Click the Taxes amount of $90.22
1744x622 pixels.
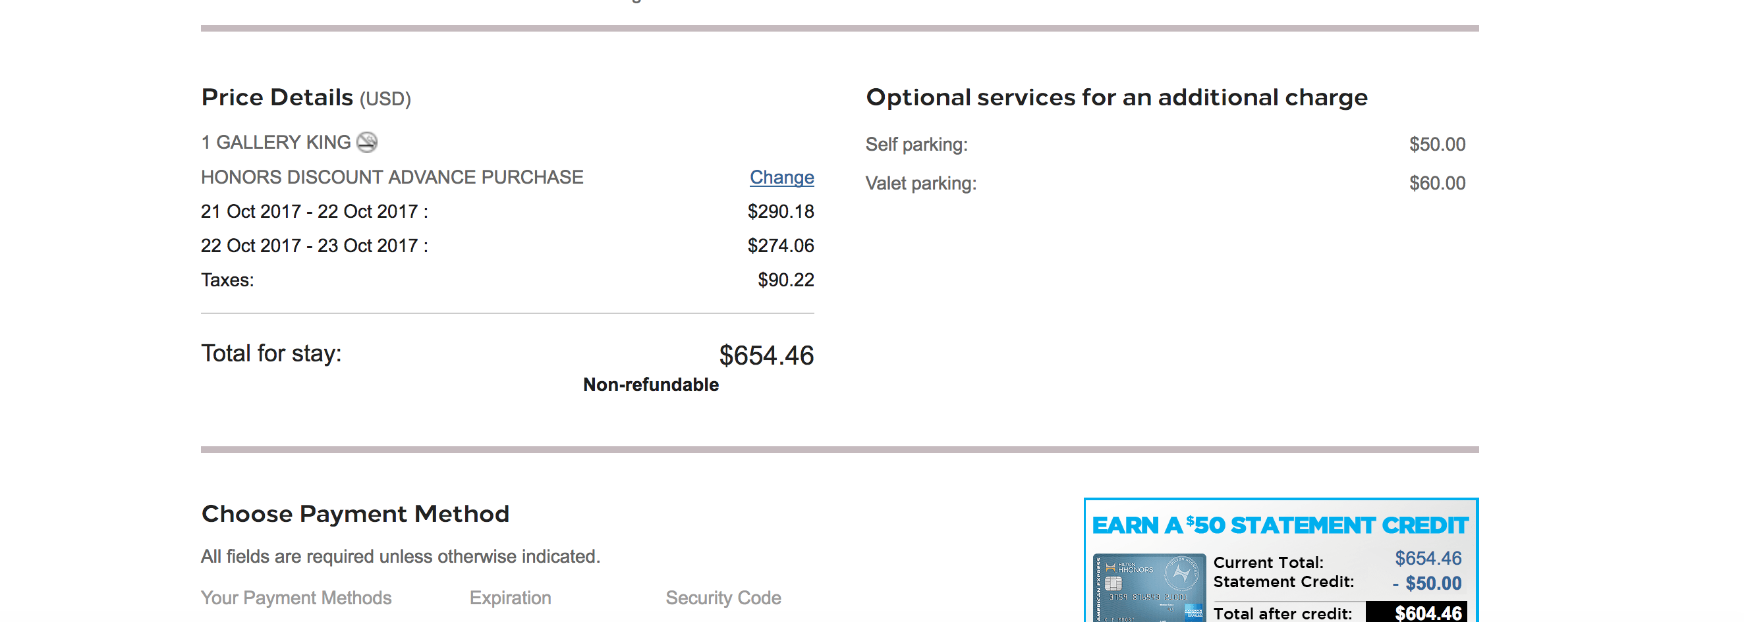coord(785,280)
